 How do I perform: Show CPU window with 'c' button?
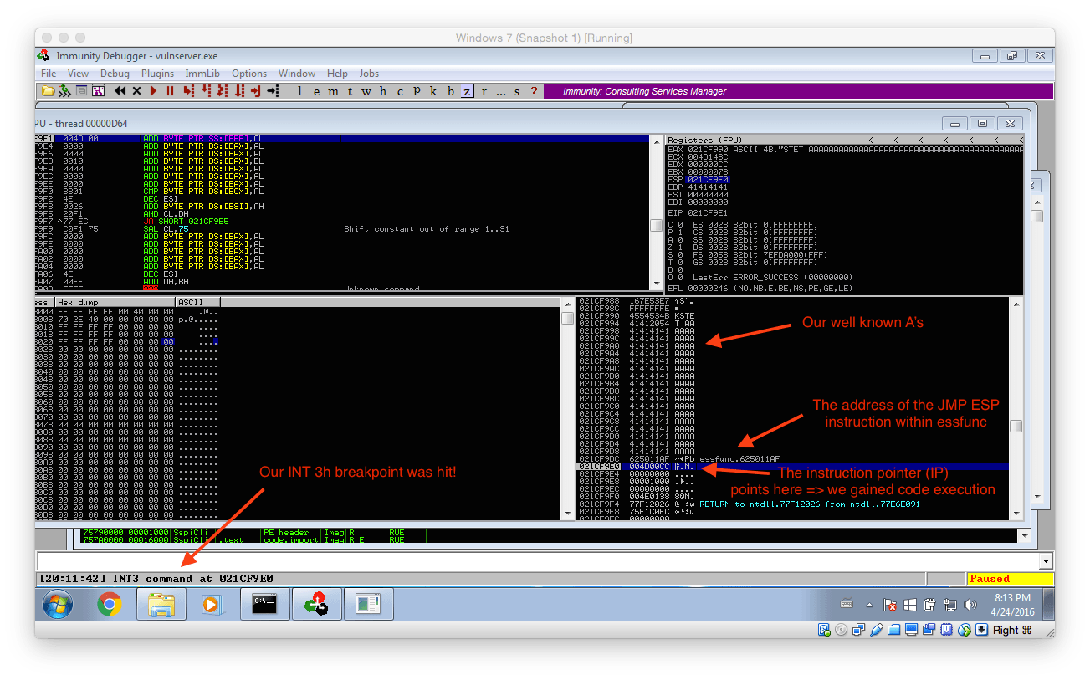(x=400, y=91)
